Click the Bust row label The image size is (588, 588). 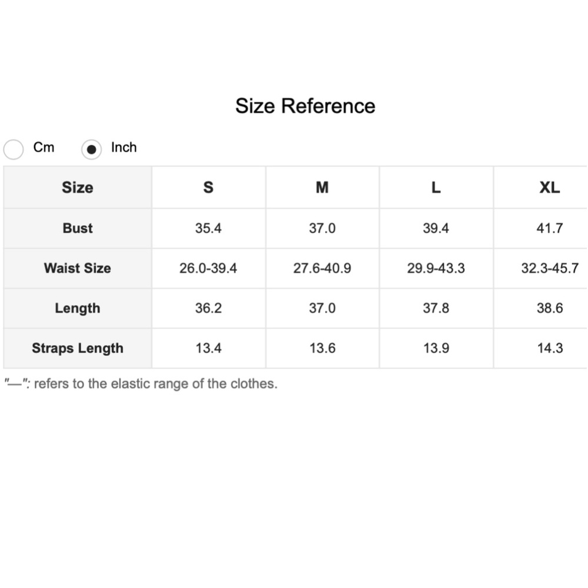pyautogui.click(x=78, y=228)
